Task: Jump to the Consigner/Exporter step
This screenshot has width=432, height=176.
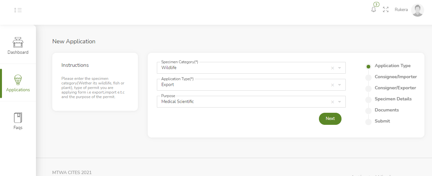Action: point(395,88)
